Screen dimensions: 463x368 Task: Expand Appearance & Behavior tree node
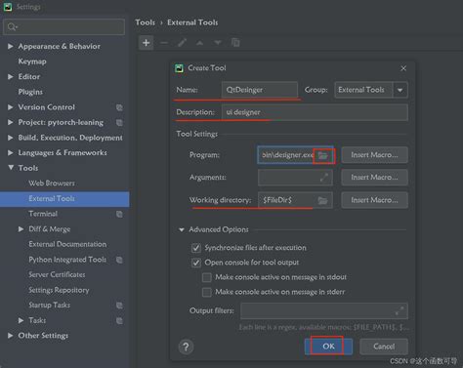click(11, 46)
